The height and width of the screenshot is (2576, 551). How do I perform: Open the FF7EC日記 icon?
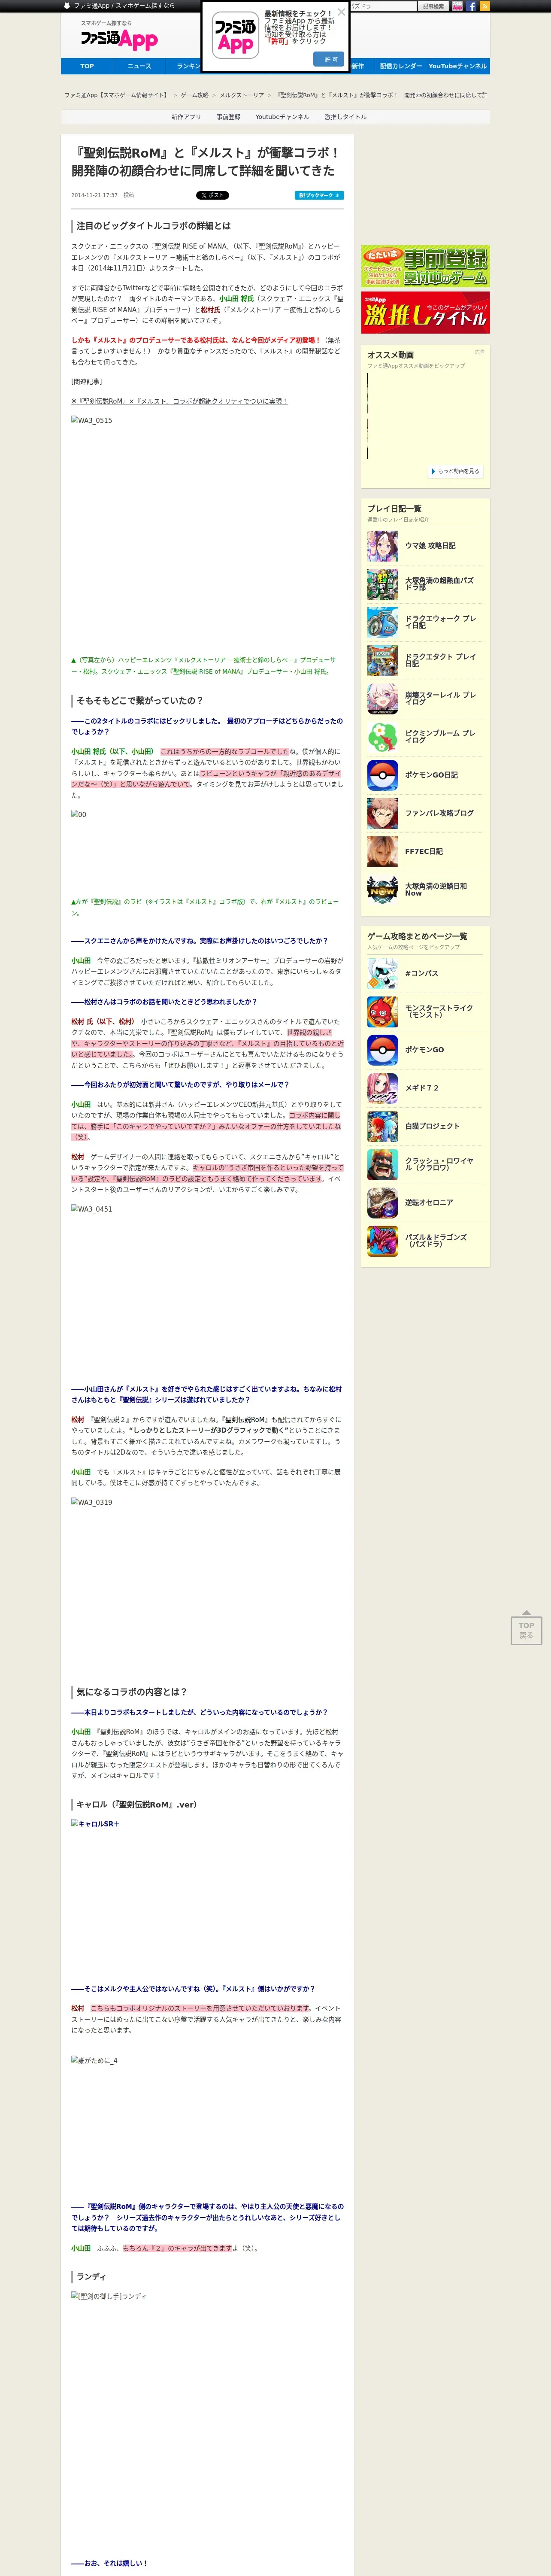pyautogui.click(x=382, y=851)
